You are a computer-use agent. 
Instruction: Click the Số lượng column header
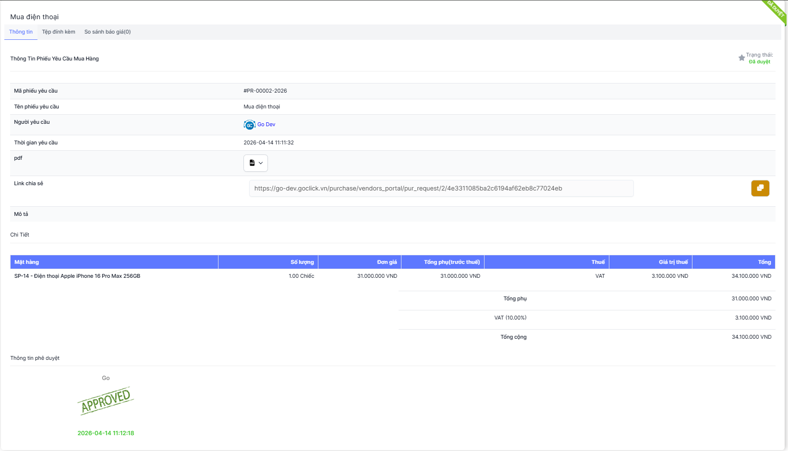pyautogui.click(x=302, y=262)
